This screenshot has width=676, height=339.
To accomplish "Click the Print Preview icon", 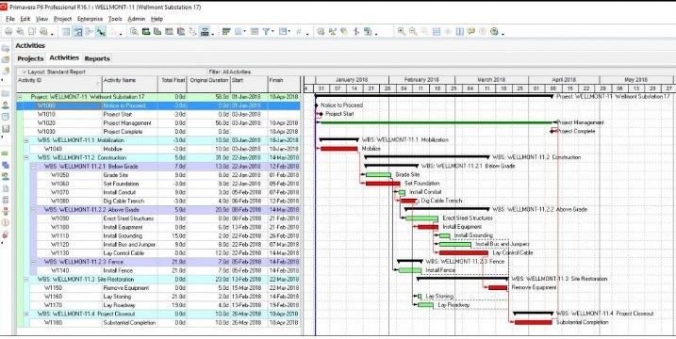I will (20, 31).
